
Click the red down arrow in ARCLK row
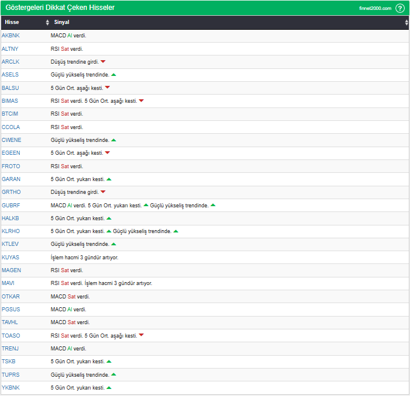103,61
